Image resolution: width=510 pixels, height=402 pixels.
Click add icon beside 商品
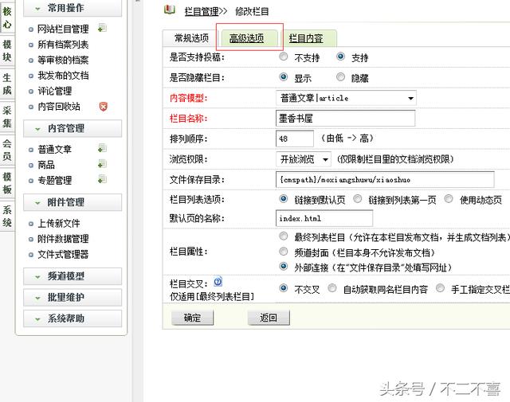click(x=102, y=164)
